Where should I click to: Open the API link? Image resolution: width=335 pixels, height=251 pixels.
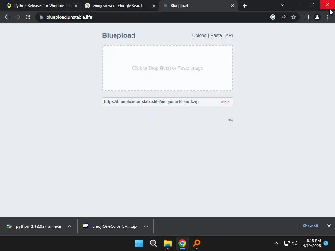pos(229,35)
